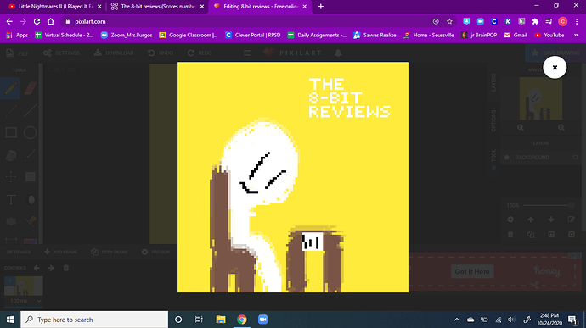Screen dimensions: 586x328
Task: Open the notifications bell
Action: [338, 53]
